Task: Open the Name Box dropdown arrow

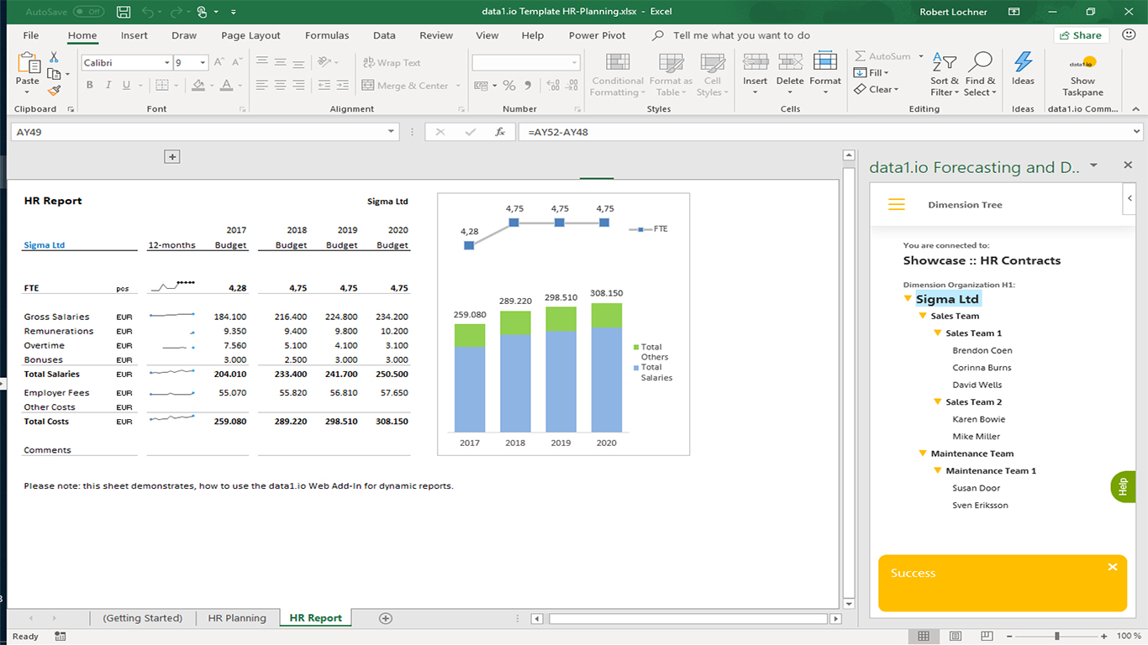Action: pos(391,132)
